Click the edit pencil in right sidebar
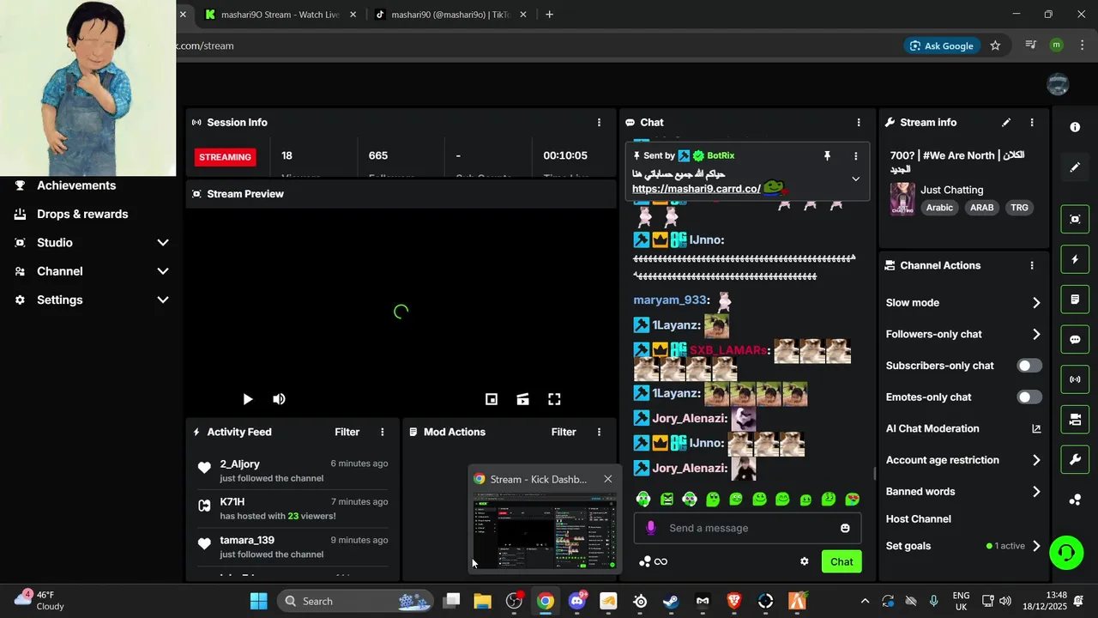The image size is (1098, 618). click(1075, 167)
